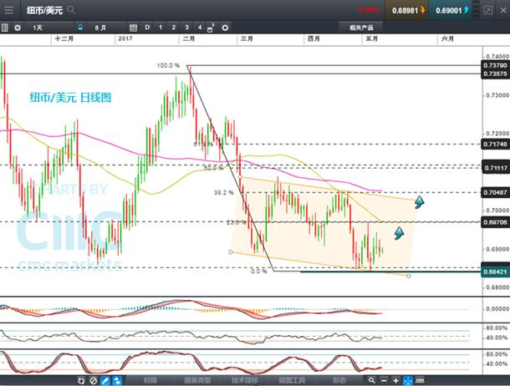Select preset 4 in toolbar
This screenshot has height=386, width=510.
[x=199, y=28]
